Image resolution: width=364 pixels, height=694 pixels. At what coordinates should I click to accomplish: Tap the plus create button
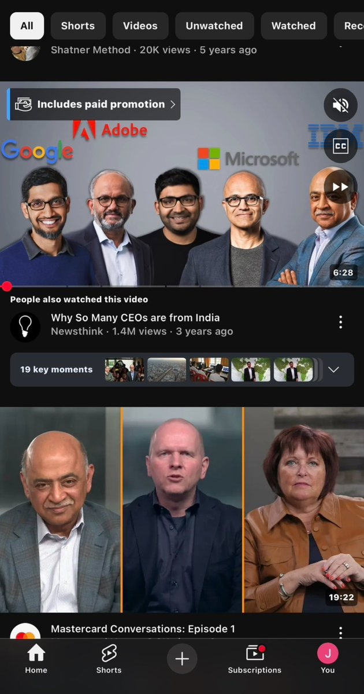182,659
